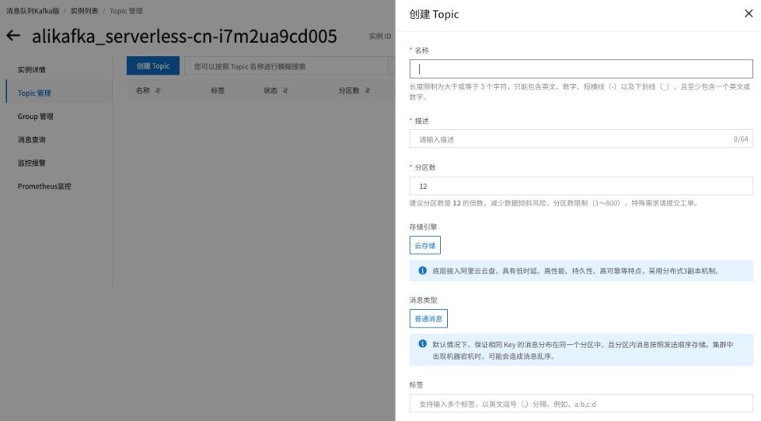Click the sort icon next to 名称 column
Image resolution: width=761 pixels, height=421 pixels.
point(158,90)
